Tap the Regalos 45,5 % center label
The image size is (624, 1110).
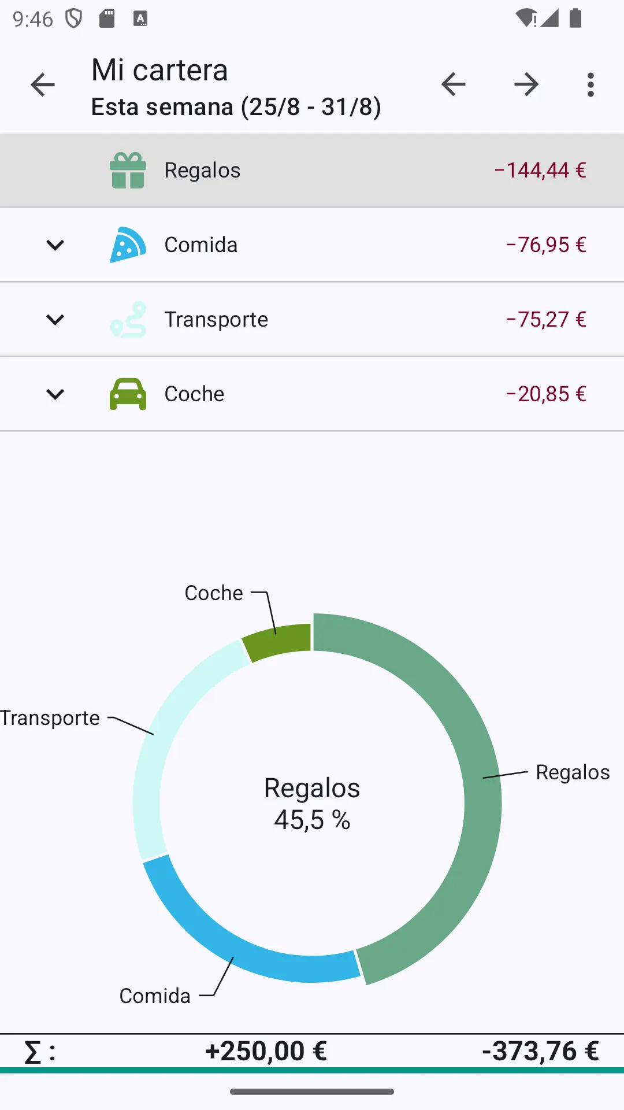(312, 804)
